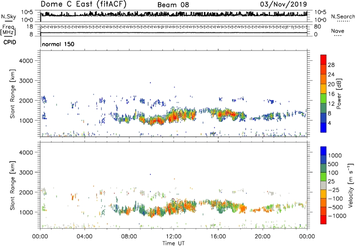Screen dimensions: 355x246
Task: Click '28' on the power colorbar
Action: pos(331,65)
